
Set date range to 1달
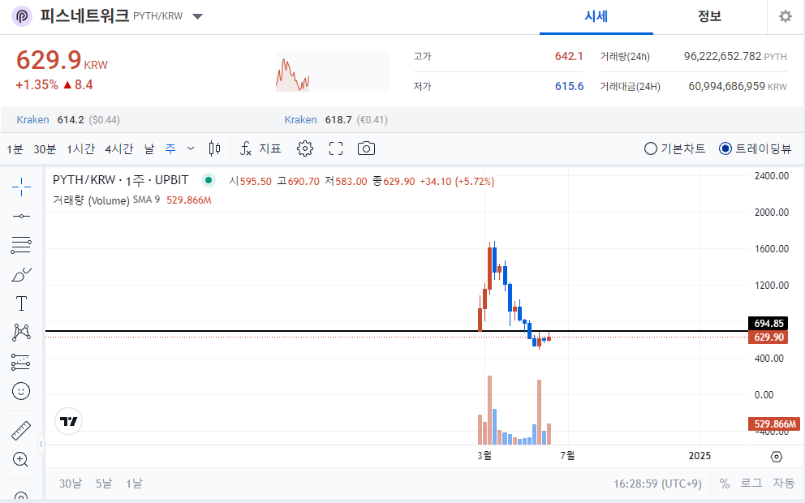click(134, 484)
